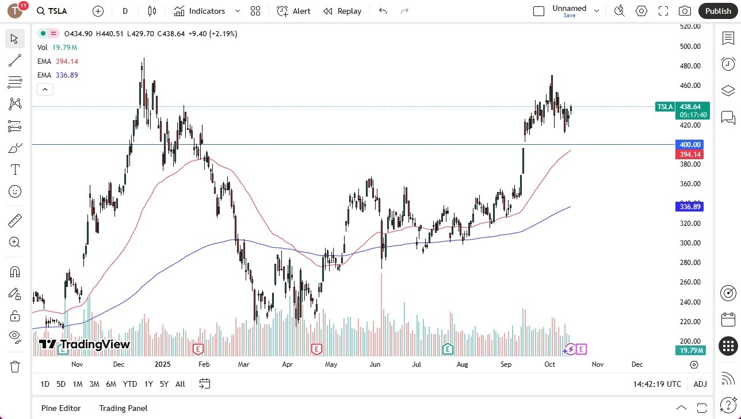Viewport: 741px width, 419px height.
Task: Open the Object Tree panel
Action: (728, 90)
